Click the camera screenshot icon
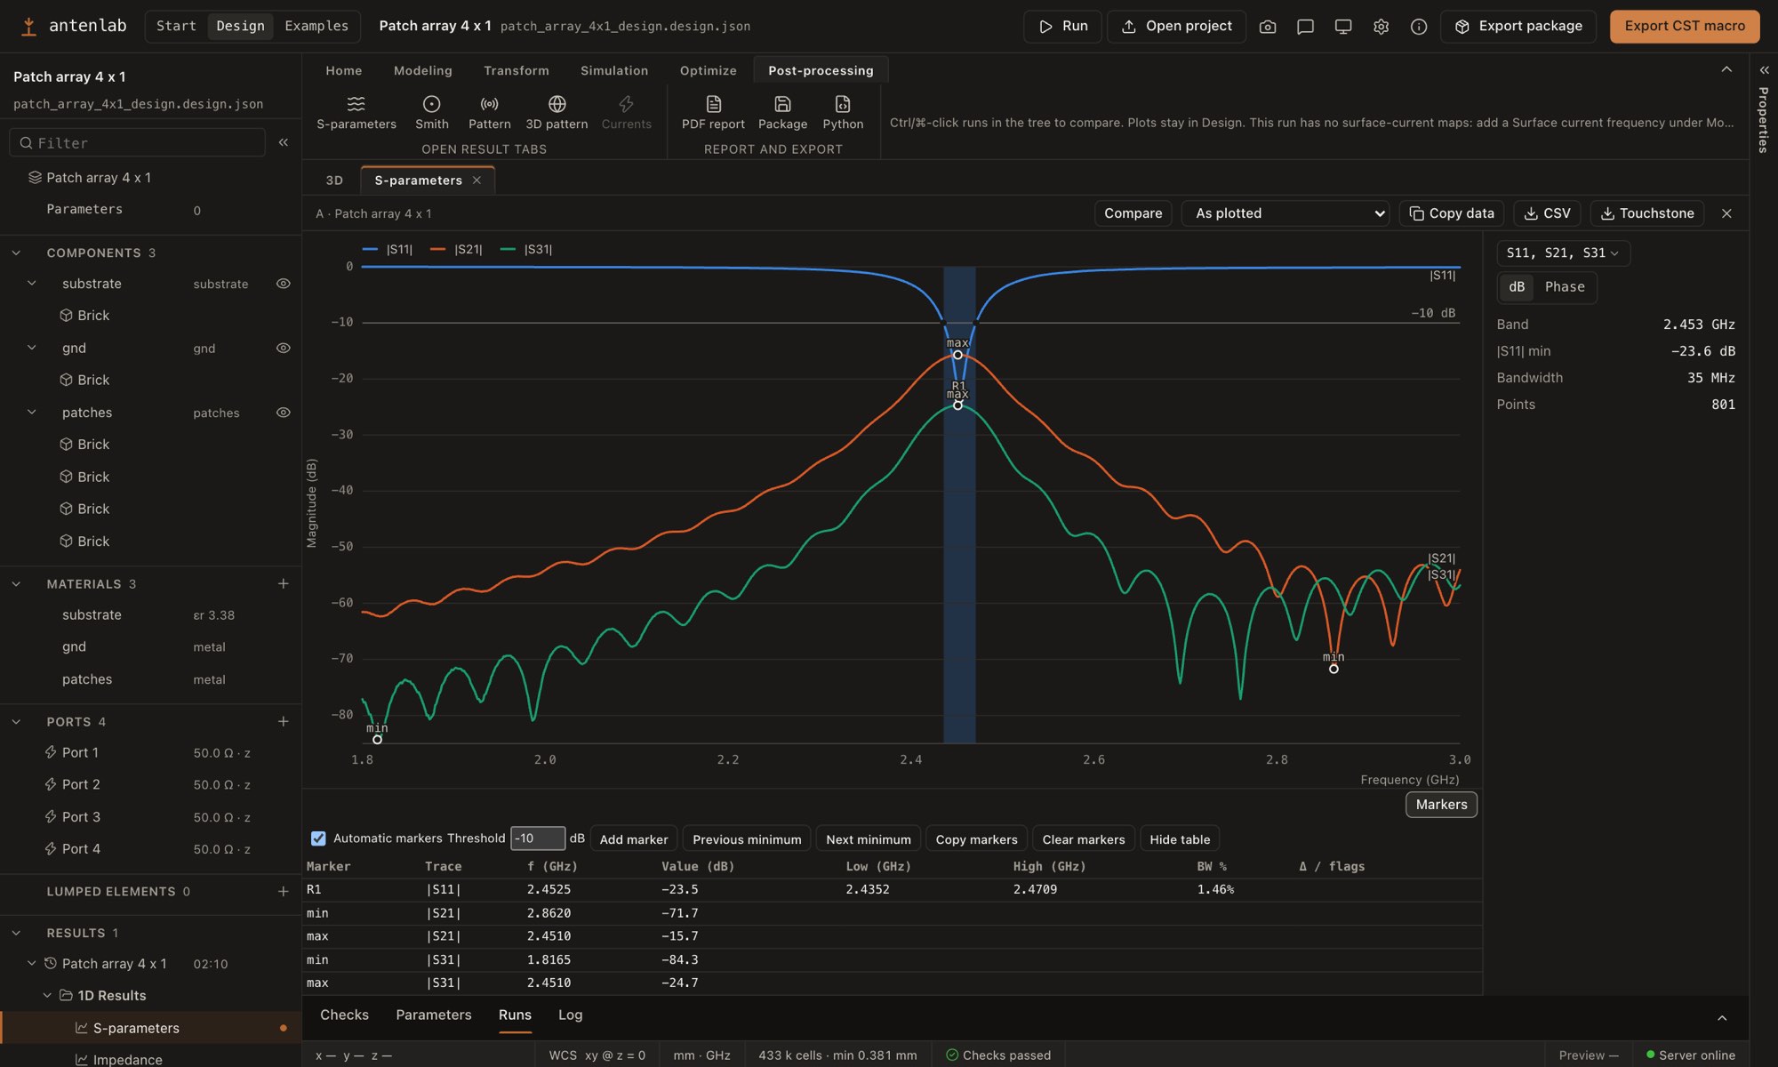 click(1268, 27)
